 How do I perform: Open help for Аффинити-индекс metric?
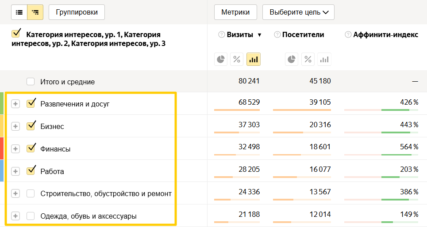[x=348, y=35]
